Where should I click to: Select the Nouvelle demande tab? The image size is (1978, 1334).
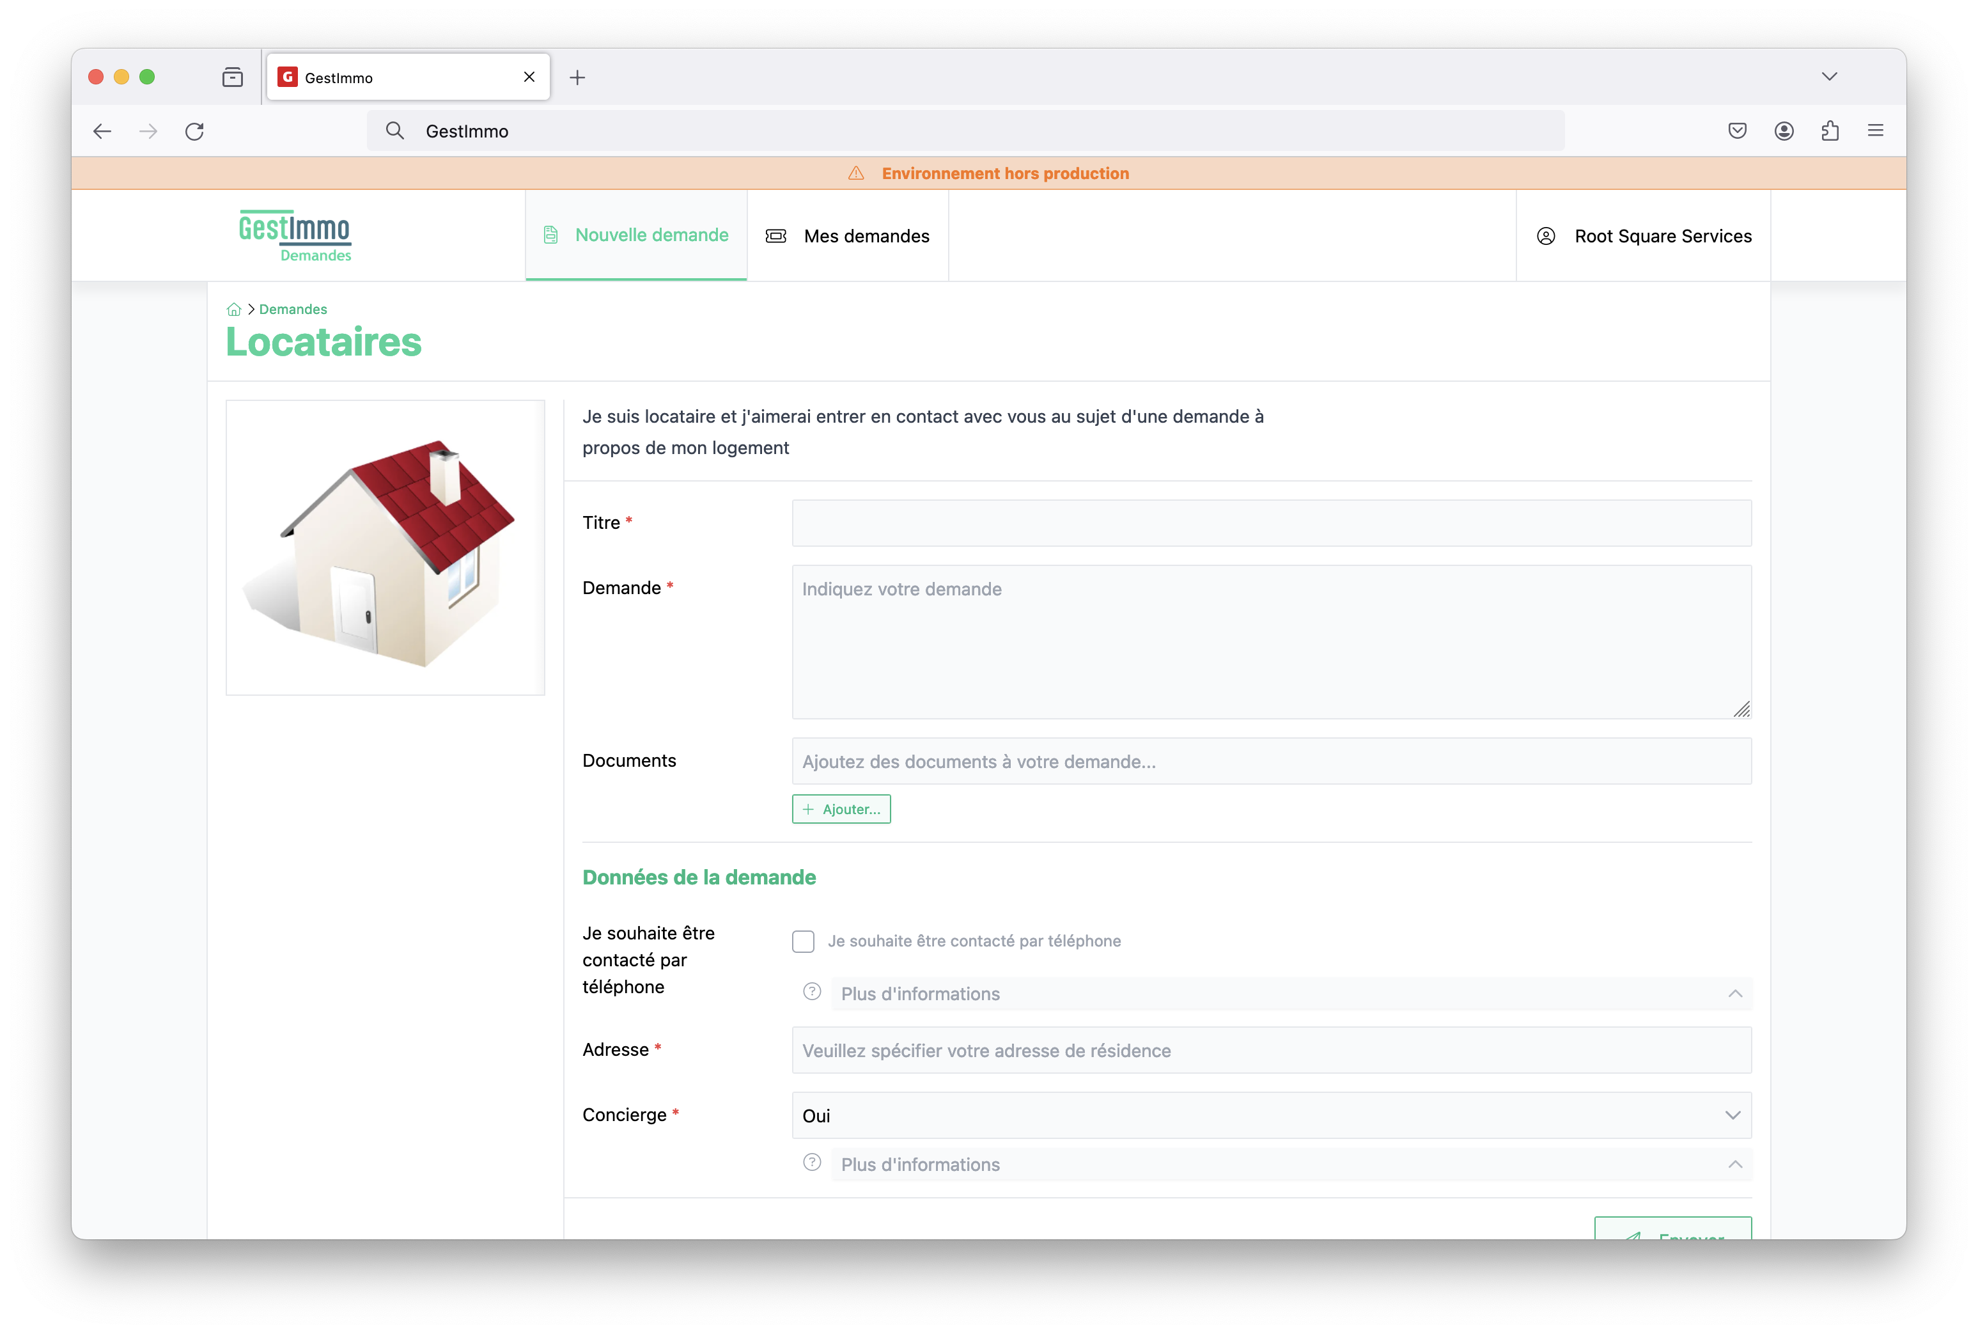[x=636, y=236]
